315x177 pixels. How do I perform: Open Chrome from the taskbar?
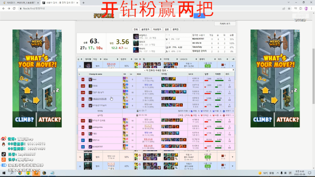[x=20, y=173]
